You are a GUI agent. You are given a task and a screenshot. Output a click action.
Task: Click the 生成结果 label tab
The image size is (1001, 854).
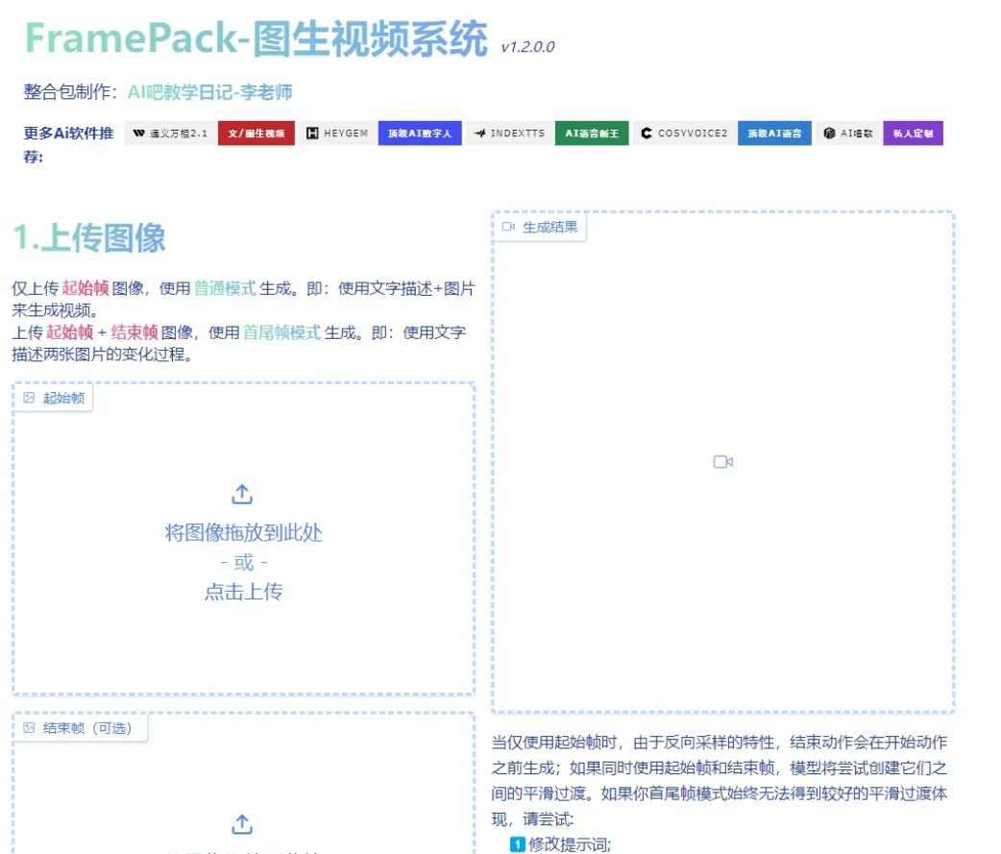549,228
